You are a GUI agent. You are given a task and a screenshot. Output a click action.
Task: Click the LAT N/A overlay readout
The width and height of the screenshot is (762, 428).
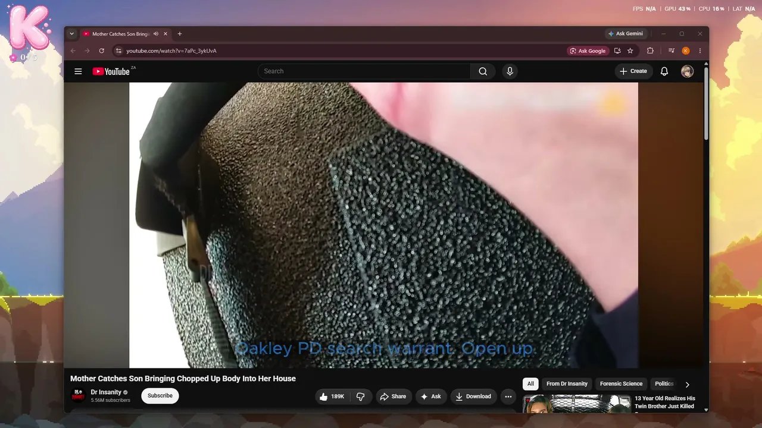click(744, 9)
